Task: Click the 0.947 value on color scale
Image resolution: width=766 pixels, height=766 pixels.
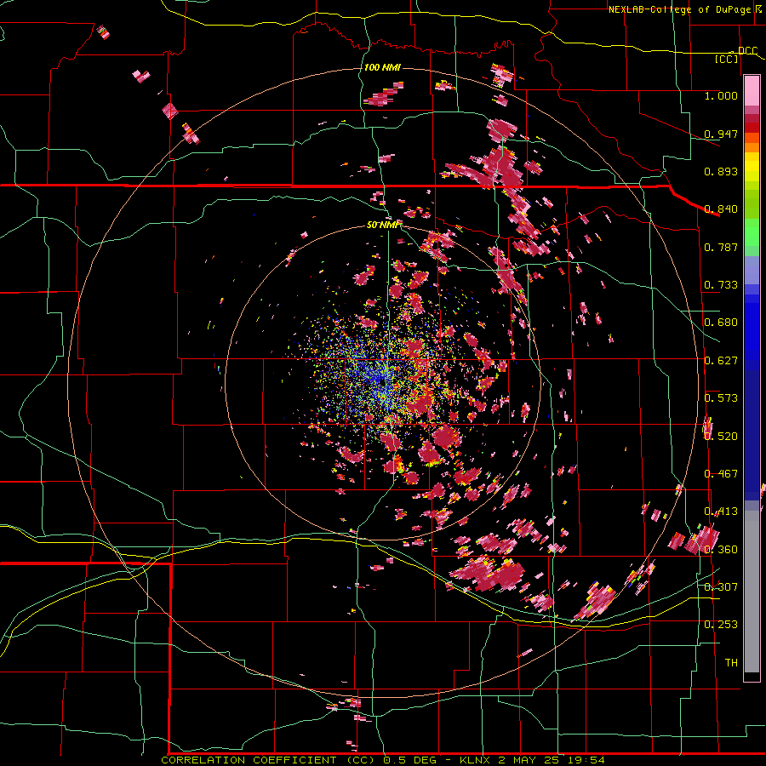Action: [721, 134]
